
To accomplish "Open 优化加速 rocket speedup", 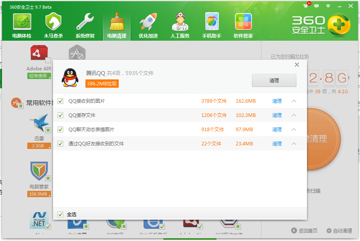I will pyautogui.click(x=148, y=26).
